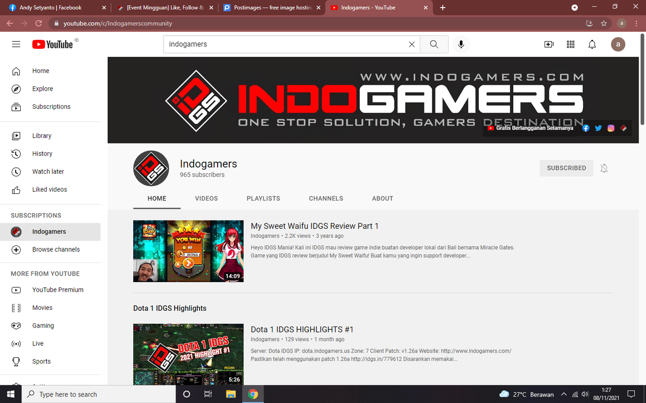Switch to the ABOUT channel tab

tap(383, 198)
